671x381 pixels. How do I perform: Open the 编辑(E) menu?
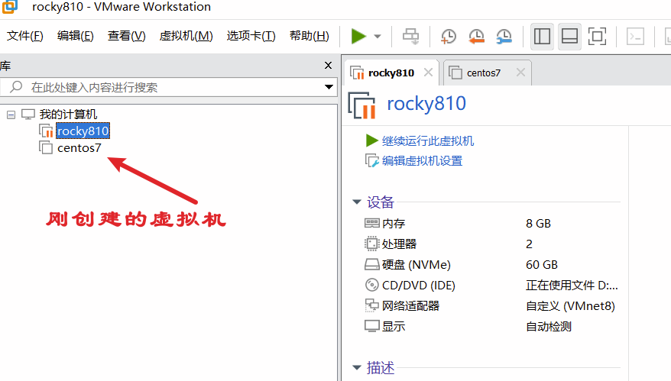pos(76,36)
